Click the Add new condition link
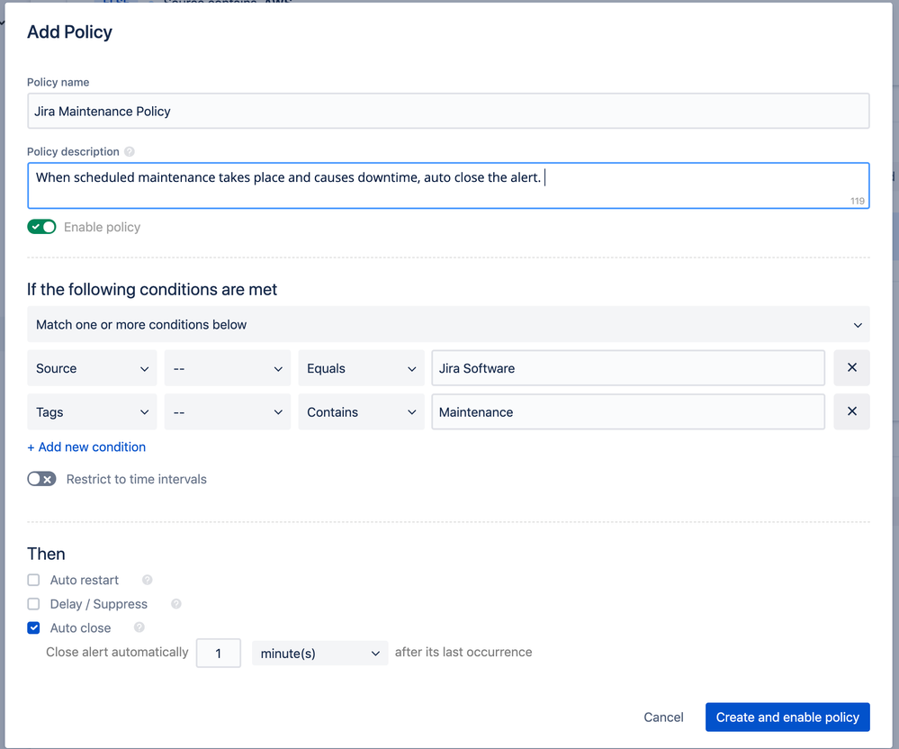Screen dimensions: 899x749 [86, 447]
